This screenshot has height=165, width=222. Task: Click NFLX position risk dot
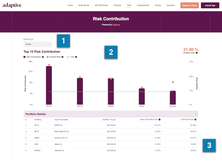[49, 65]
